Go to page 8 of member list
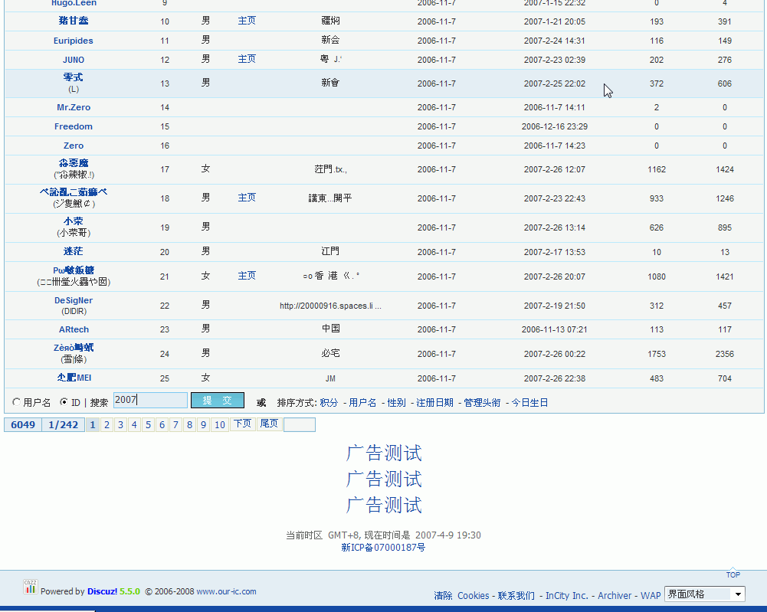Image resolution: width=767 pixels, height=612 pixels. (x=189, y=425)
